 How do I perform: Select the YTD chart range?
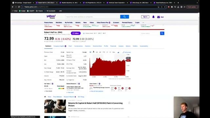coord(104,52)
